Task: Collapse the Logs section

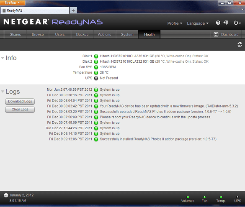Action: pyautogui.click(x=3, y=92)
